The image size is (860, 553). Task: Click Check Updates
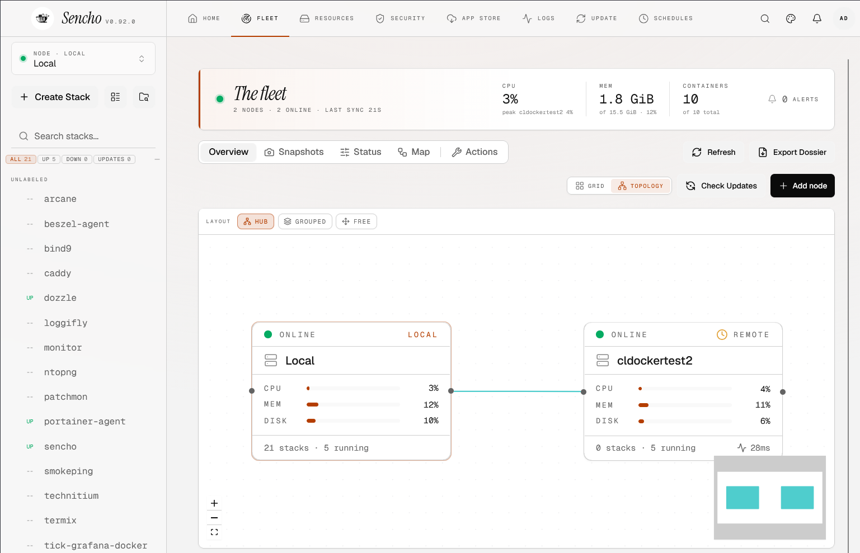tap(721, 186)
